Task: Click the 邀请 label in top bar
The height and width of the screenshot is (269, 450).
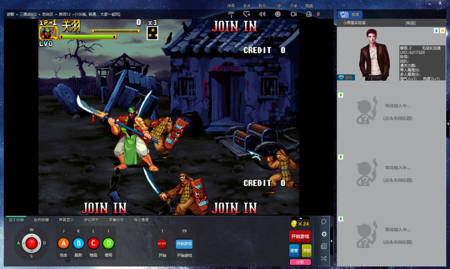Action: (x=247, y=6)
